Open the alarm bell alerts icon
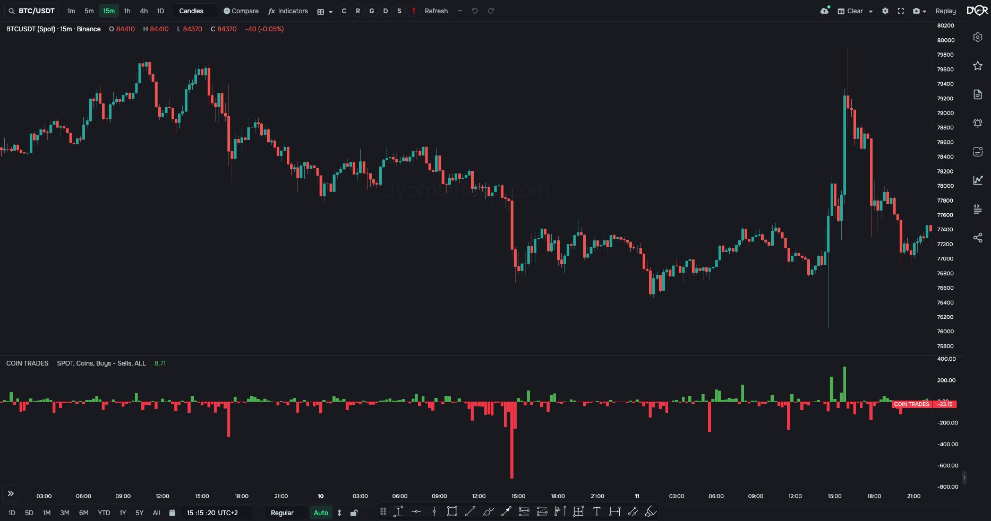The image size is (991, 521). [978, 123]
